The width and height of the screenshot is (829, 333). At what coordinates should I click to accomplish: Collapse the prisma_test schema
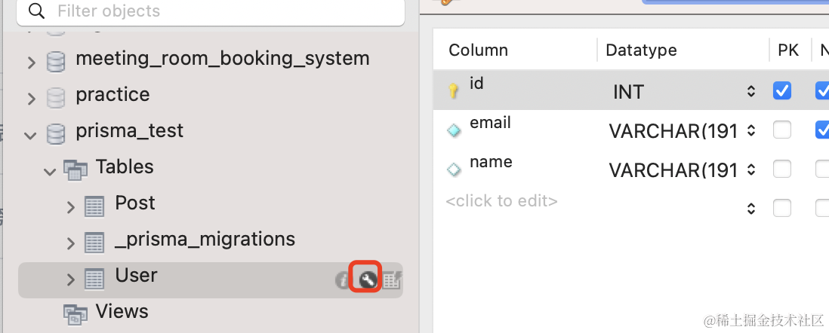[31, 136]
